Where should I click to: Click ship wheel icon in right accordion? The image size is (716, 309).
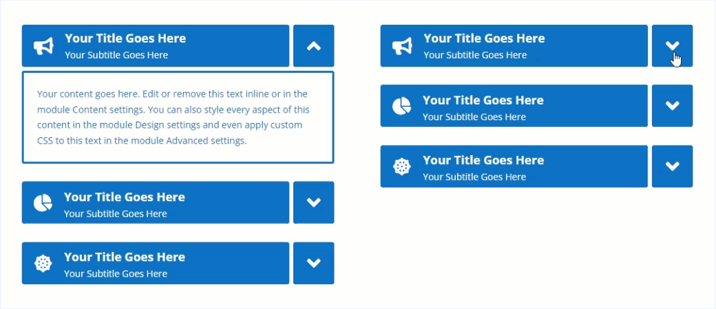pos(402,166)
